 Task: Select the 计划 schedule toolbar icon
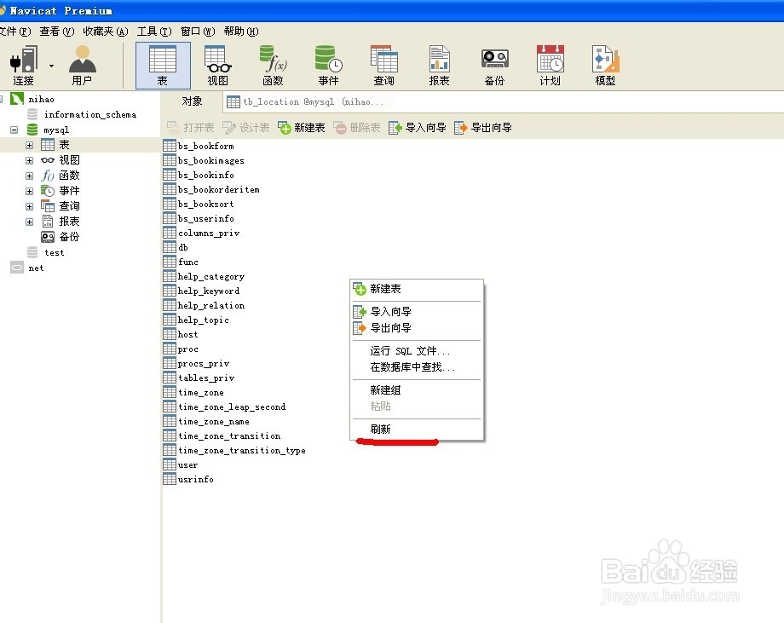tap(550, 66)
